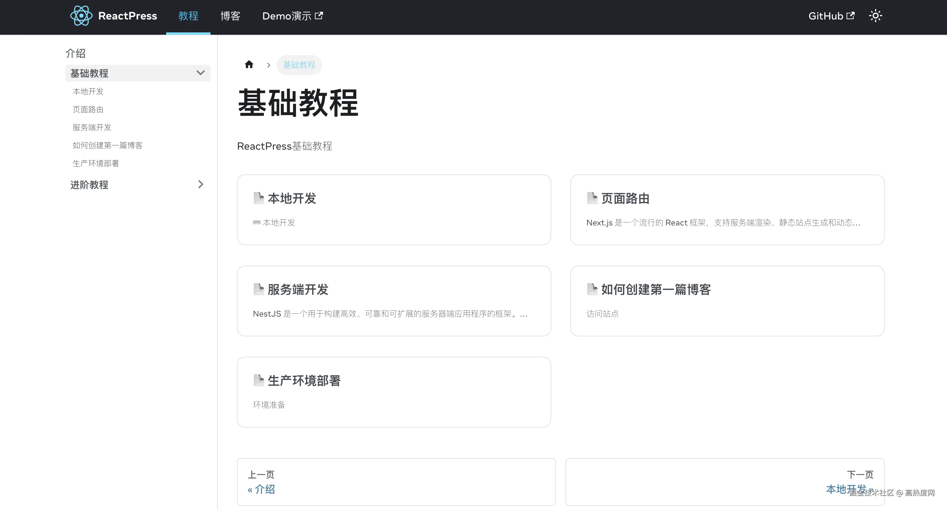Click the document icon on the 服务端开发 card
The image size is (947, 509).
click(258, 289)
